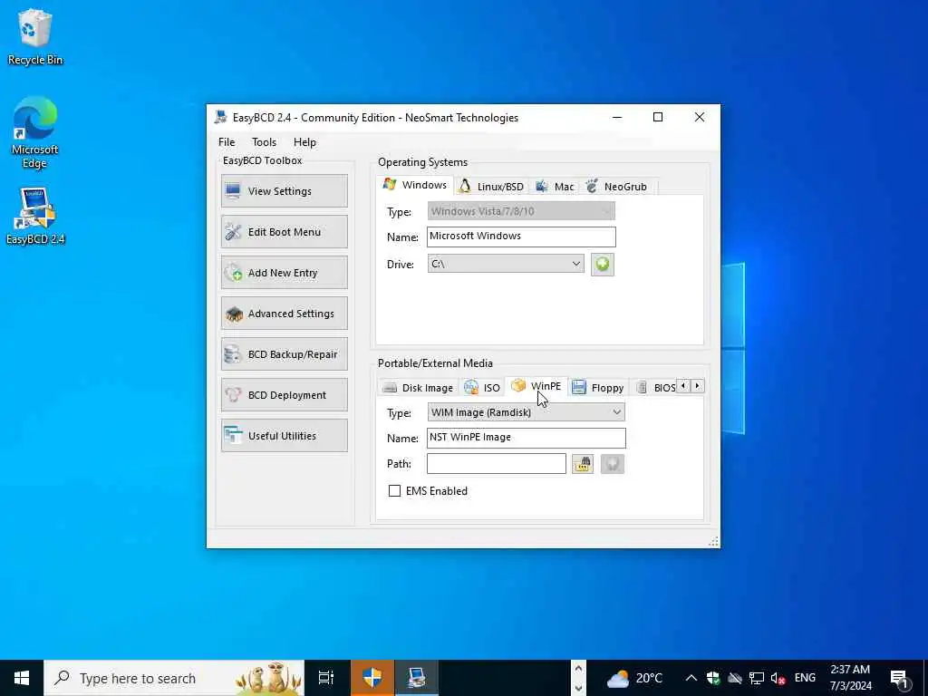Open Useful Utilities

(x=284, y=436)
